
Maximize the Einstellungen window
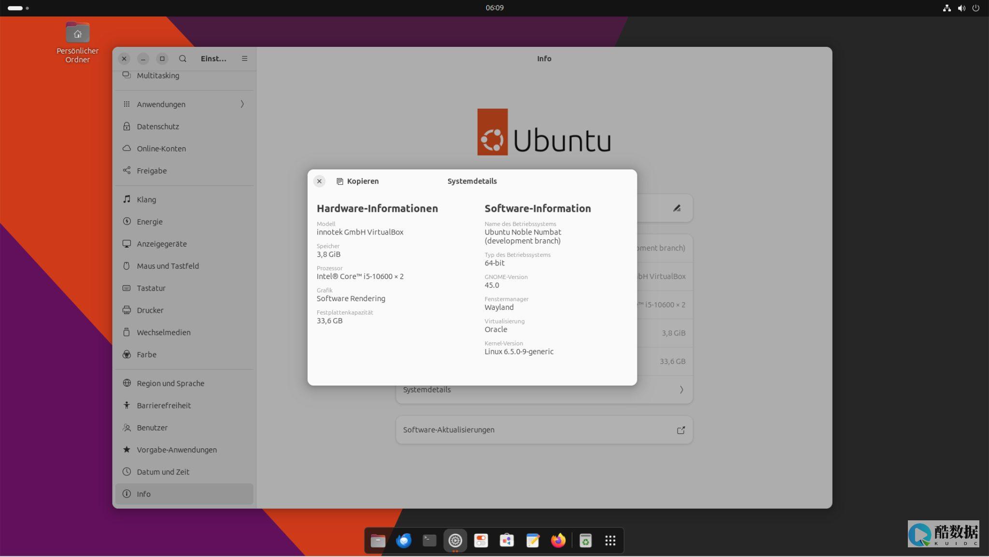(162, 58)
